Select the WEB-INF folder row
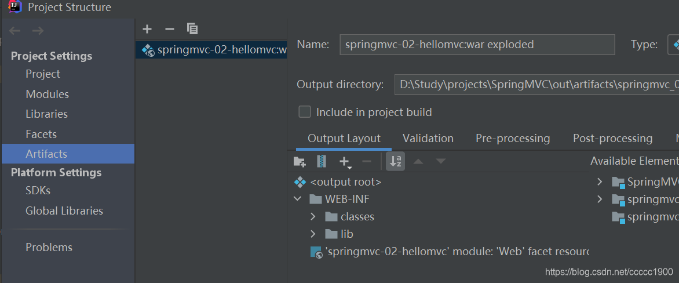The width and height of the screenshot is (679, 283). pos(339,199)
